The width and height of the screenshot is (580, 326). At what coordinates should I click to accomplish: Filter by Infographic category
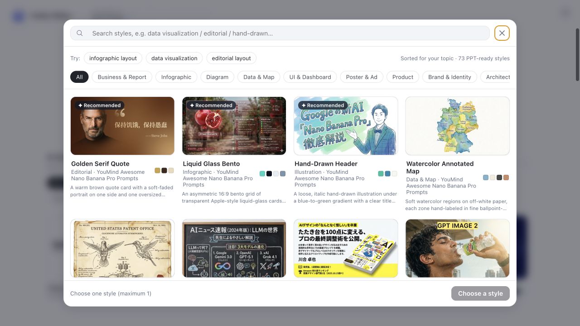point(176,77)
